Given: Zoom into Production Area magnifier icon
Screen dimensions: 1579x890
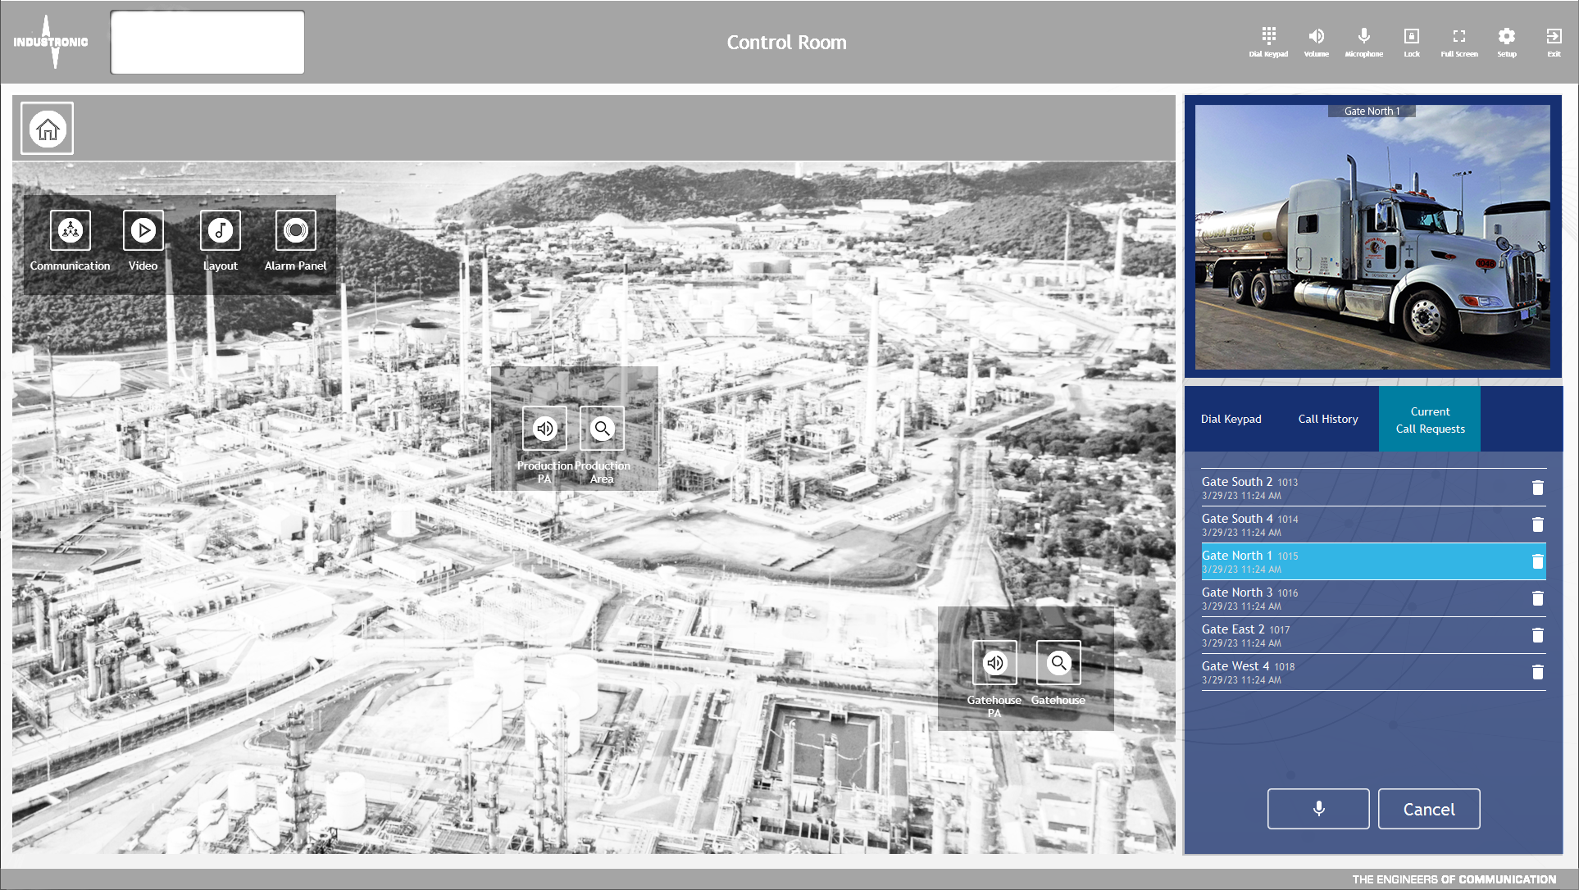Looking at the screenshot, I should click(x=602, y=428).
